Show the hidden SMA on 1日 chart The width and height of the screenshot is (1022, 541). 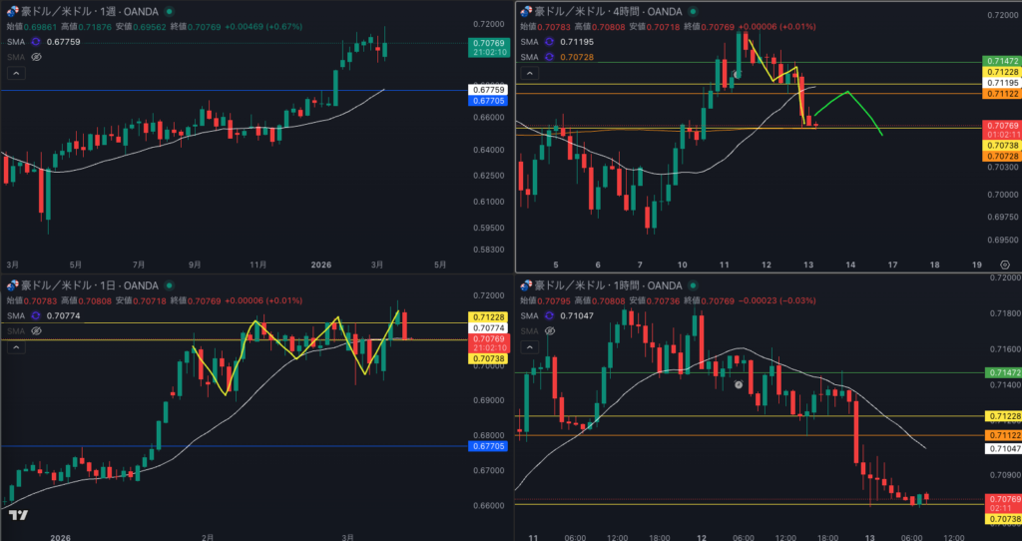[x=37, y=331]
